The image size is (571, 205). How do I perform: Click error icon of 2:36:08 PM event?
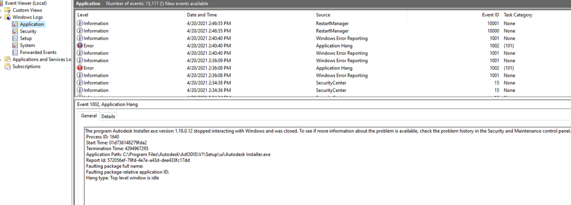coord(80,68)
